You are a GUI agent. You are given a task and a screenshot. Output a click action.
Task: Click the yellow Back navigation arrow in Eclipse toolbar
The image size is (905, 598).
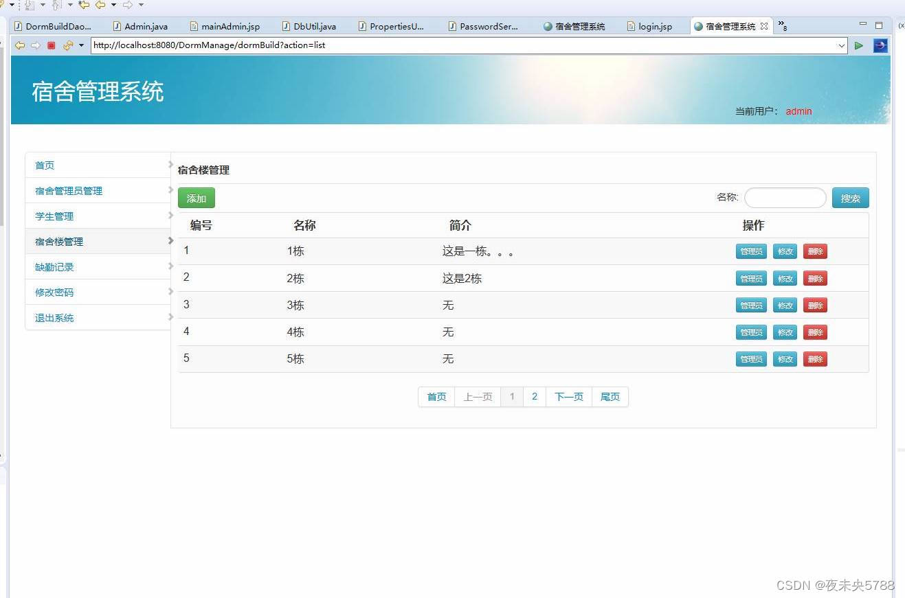point(100,5)
